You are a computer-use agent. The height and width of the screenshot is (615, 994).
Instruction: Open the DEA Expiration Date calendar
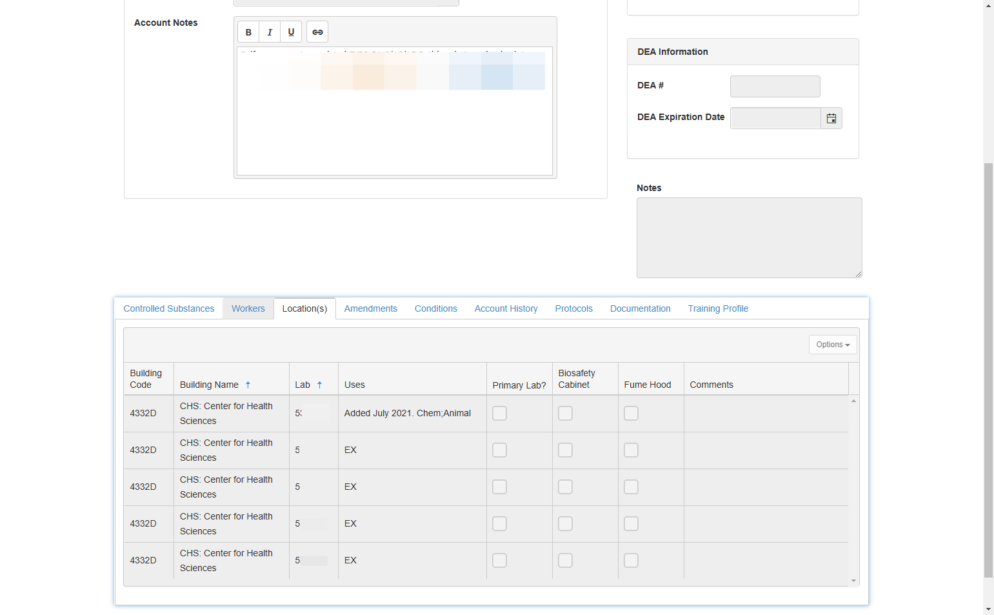[831, 118]
